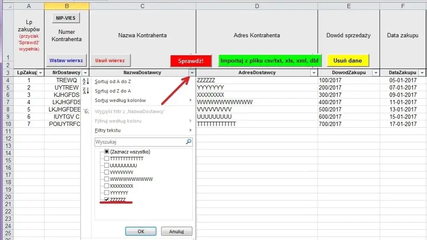
Task: Uncheck the ZZZZZZ filter checkbox
Action: coord(107,200)
